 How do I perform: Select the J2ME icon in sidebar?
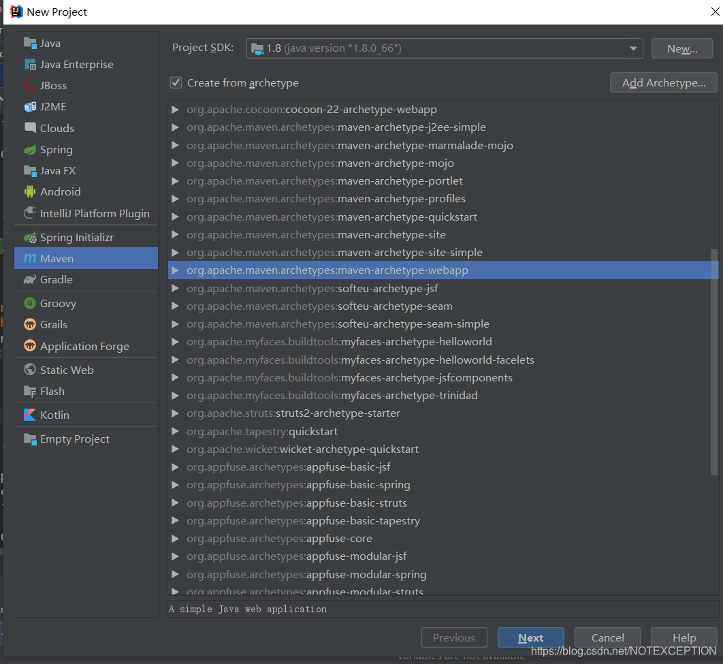(30, 107)
